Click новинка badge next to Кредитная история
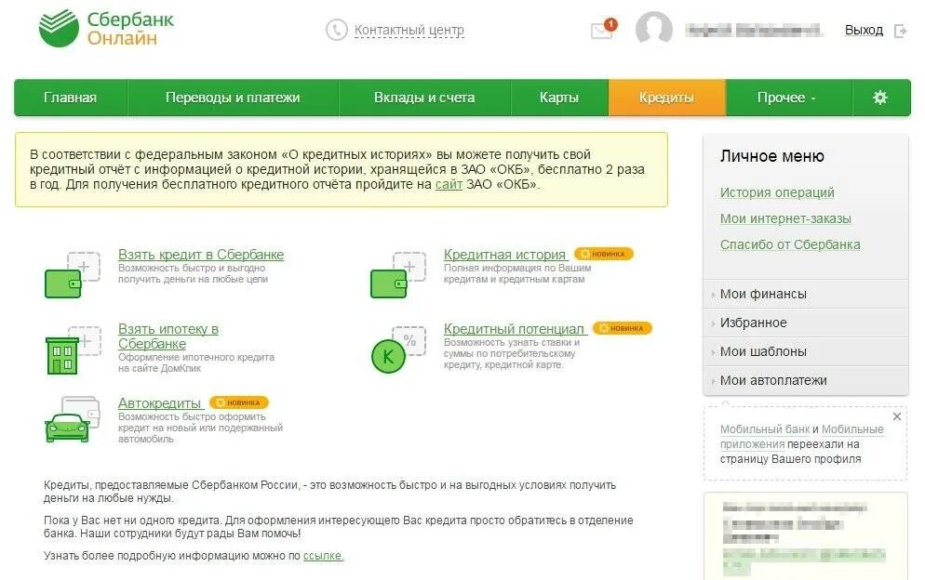925x580 pixels. [x=604, y=254]
